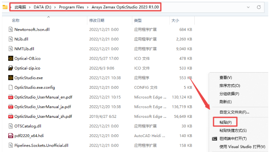Click the OTSCatalog.dll file icon
The width and height of the screenshot is (269, 152).
11,126
